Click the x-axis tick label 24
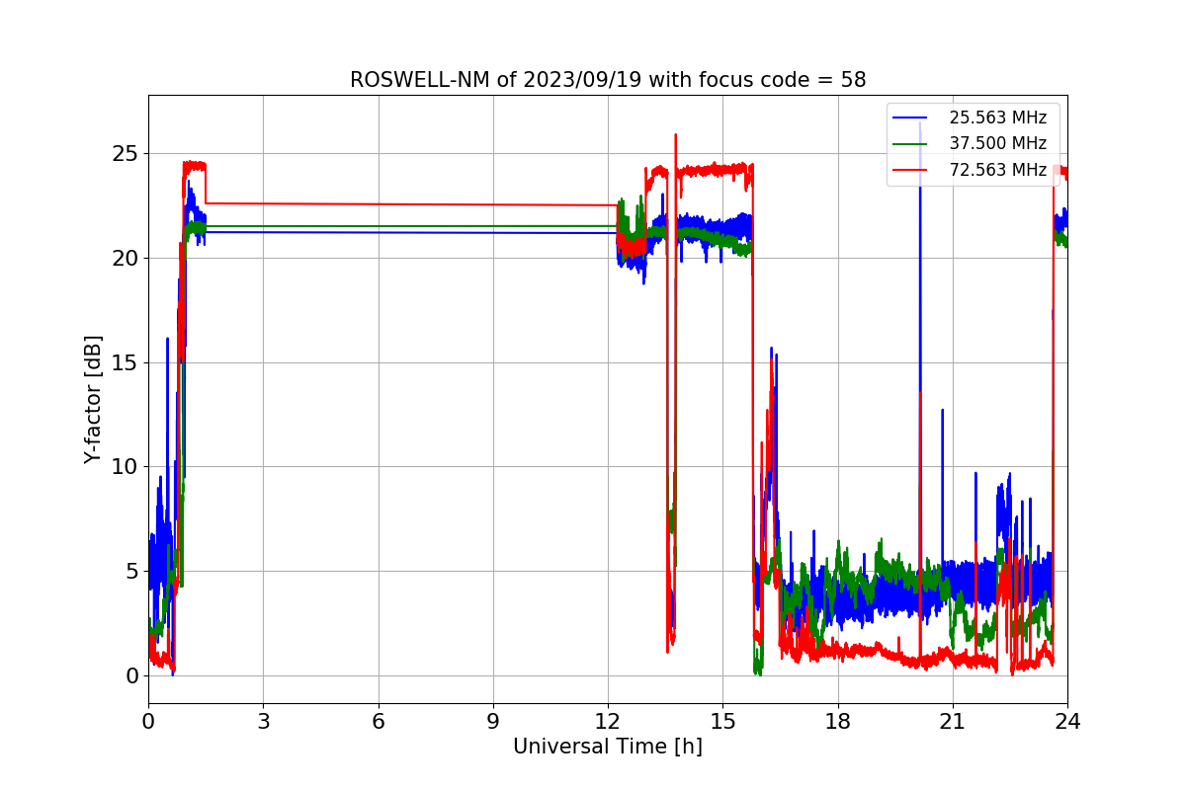This screenshot has width=1186, height=790. pos(1067,722)
